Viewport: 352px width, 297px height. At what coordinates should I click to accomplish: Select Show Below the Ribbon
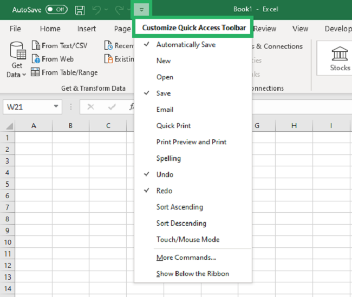pyautogui.click(x=192, y=274)
